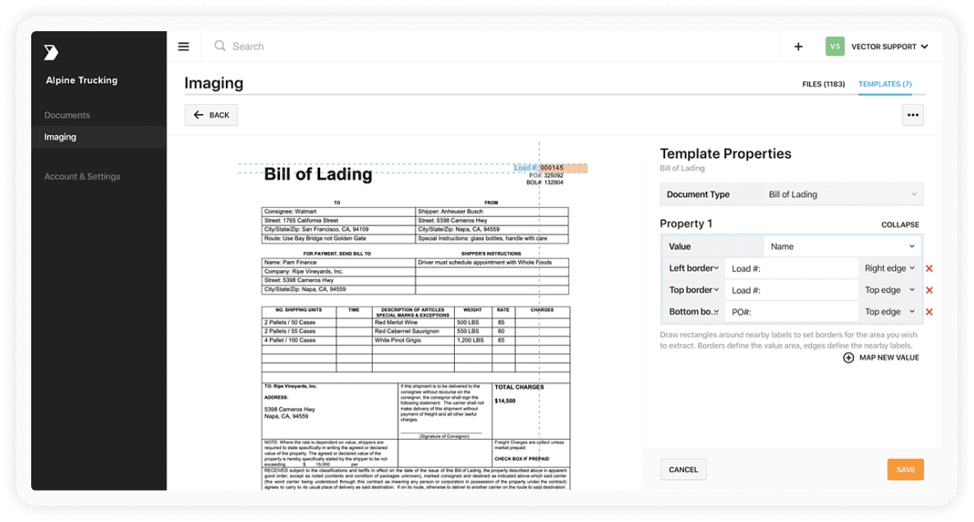Viewport: 974px width, 522px height.
Task: Click into the Search field
Action: pos(491,47)
